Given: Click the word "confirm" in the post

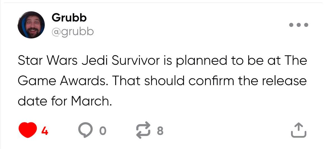Looking at the screenshot, I should tap(211, 81).
